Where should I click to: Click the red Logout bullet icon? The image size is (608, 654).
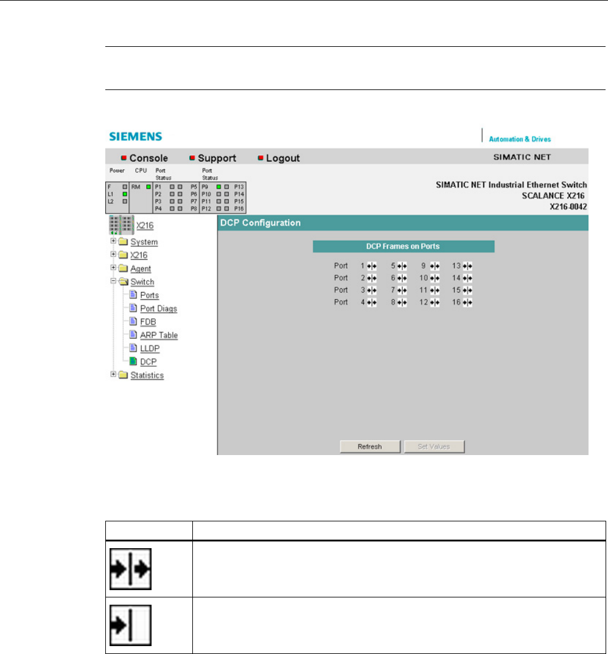(260, 158)
